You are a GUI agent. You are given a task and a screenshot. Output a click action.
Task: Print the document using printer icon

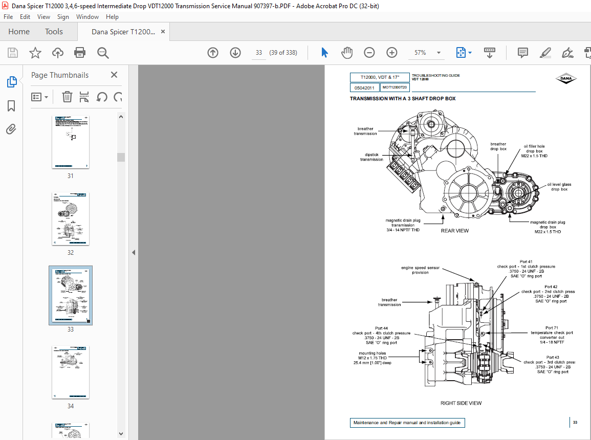[x=80, y=53]
